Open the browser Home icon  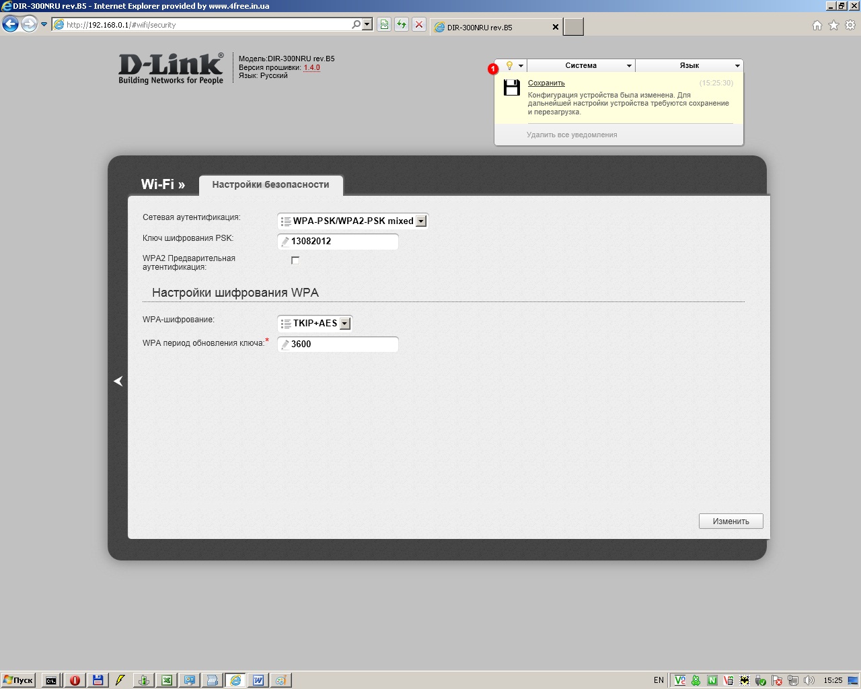click(x=817, y=25)
